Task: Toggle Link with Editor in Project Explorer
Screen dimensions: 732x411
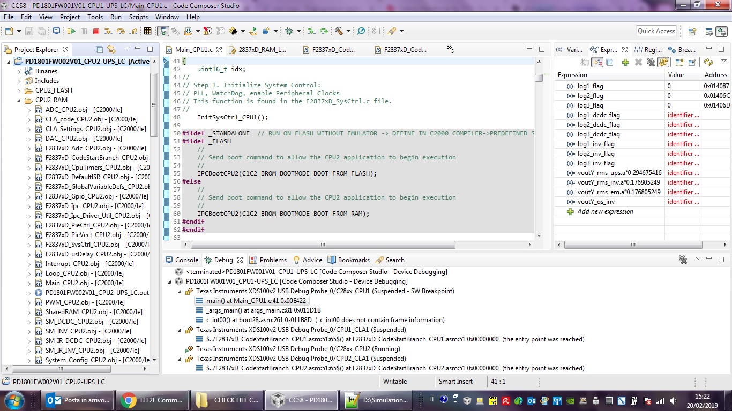Action: point(111,50)
